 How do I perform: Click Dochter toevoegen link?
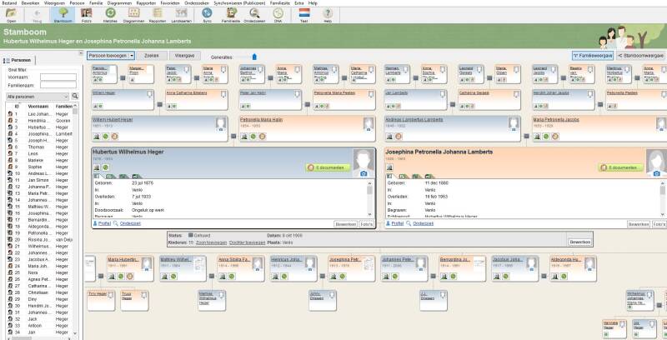[247, 242]
